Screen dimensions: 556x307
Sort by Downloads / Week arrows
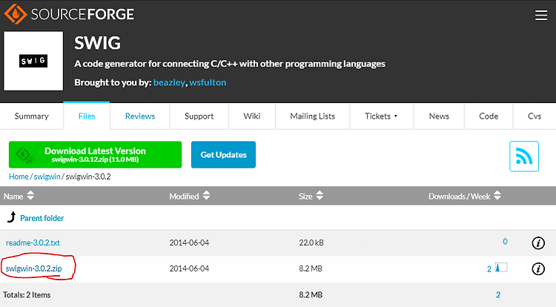[497, 195]
